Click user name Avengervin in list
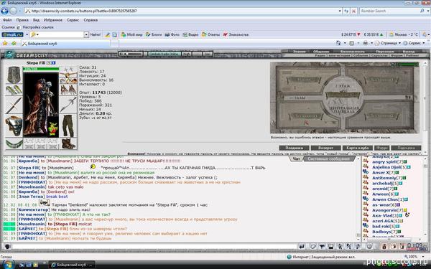431x269 pixels. 384,210
